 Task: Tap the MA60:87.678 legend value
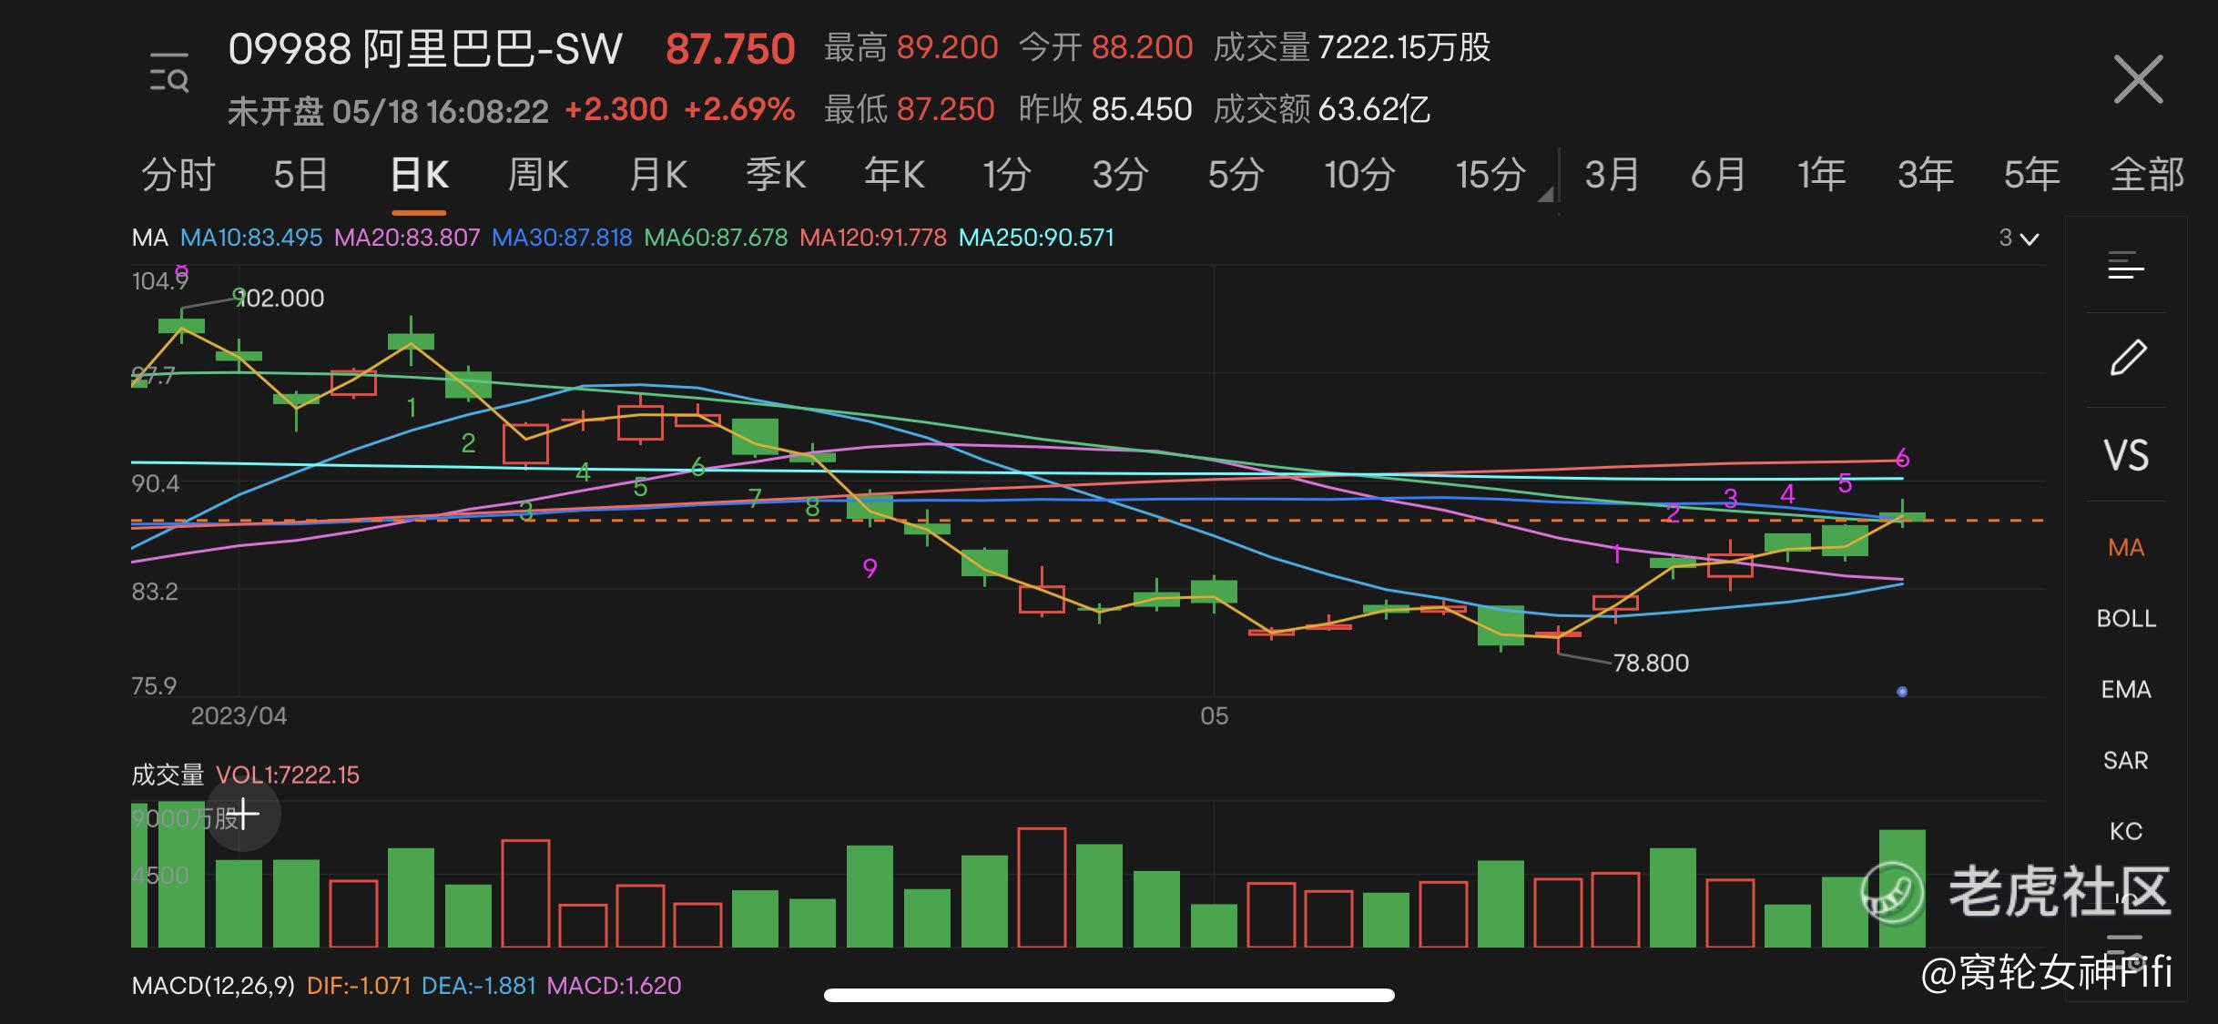pos(716,238)
